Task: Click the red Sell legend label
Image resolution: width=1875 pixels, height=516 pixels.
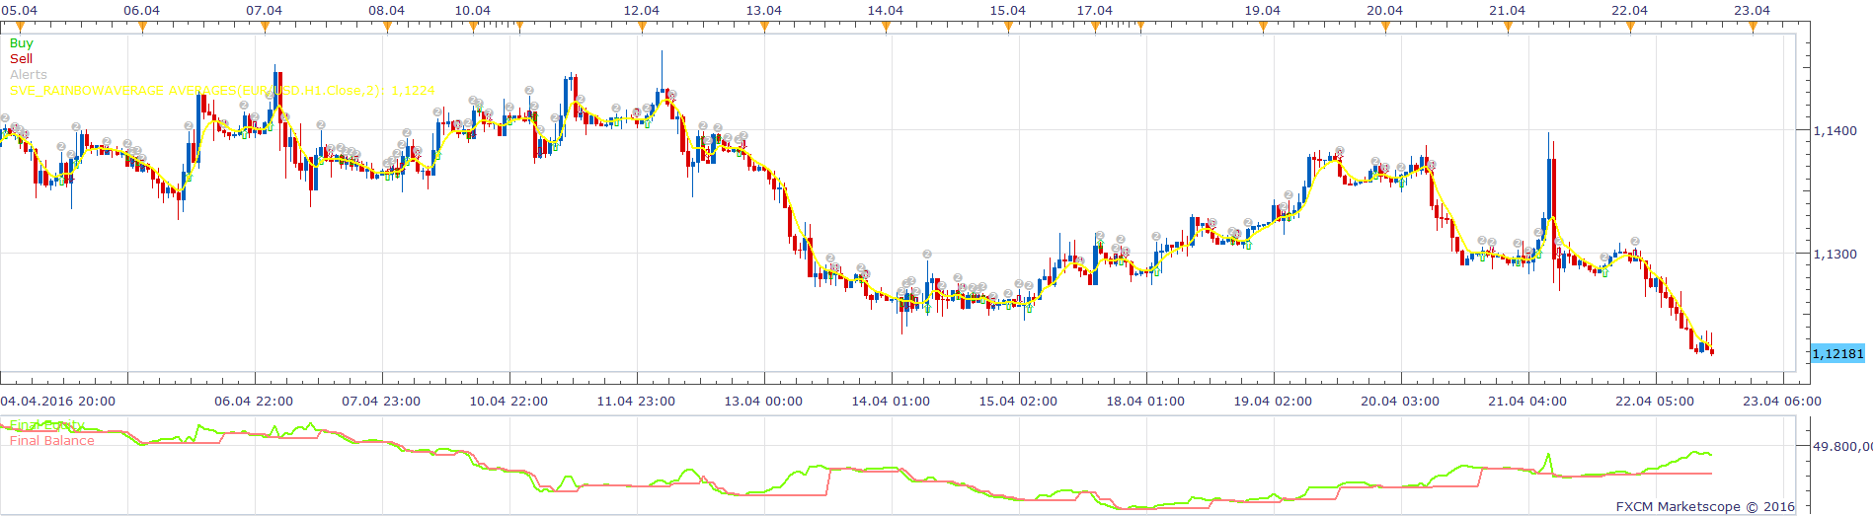Action: pyautogui.click(x=21, y=59)
